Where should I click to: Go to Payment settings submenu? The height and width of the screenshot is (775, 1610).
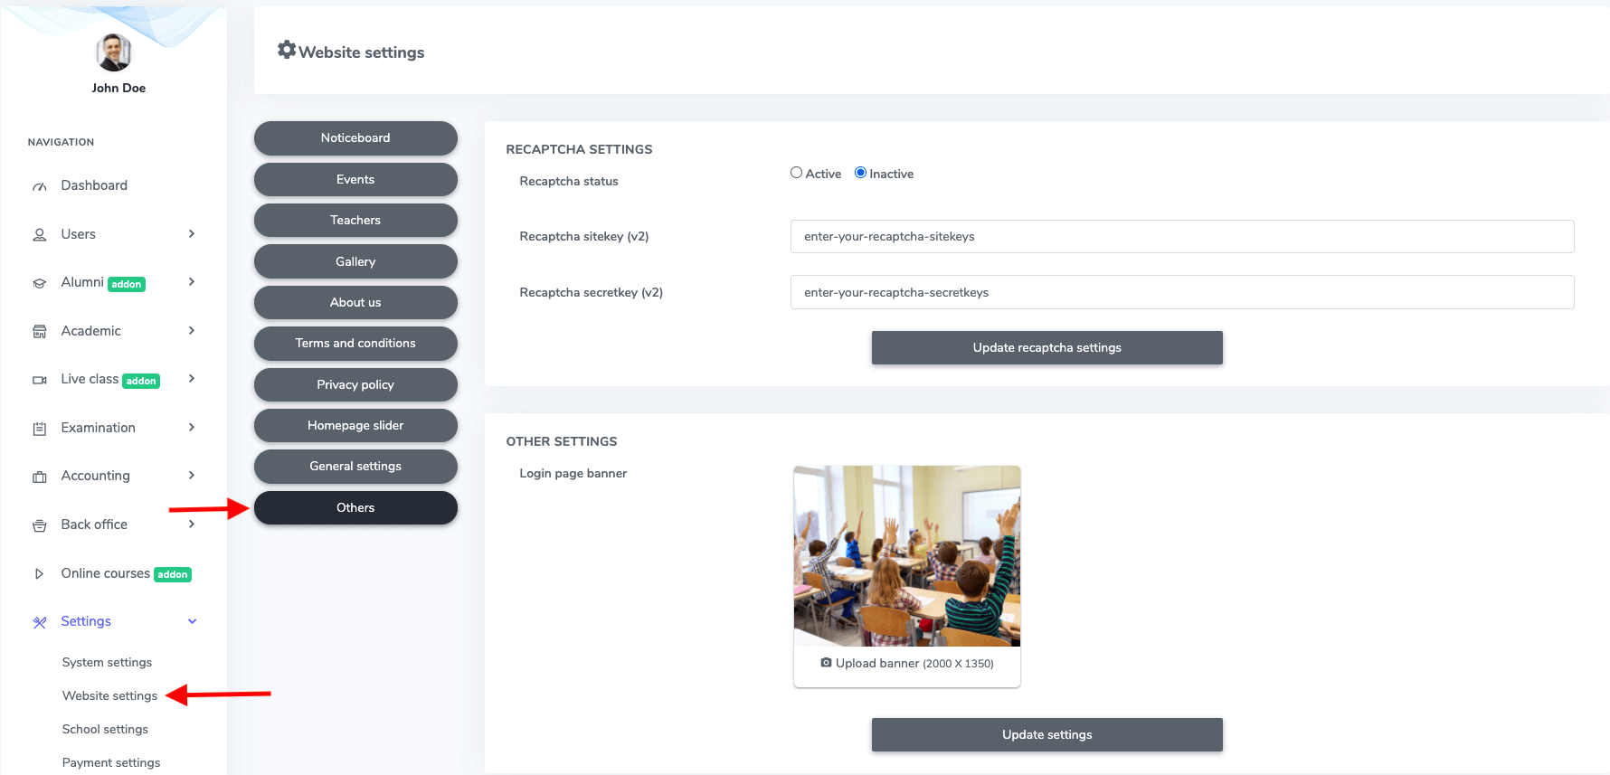click(x=111, y=762)
